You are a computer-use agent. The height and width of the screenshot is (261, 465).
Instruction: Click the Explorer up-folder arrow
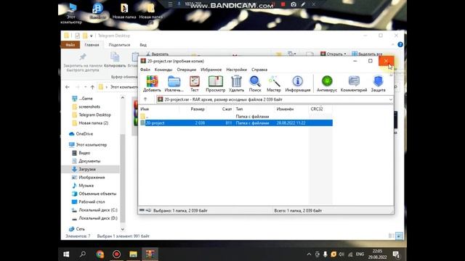[92, 87]
